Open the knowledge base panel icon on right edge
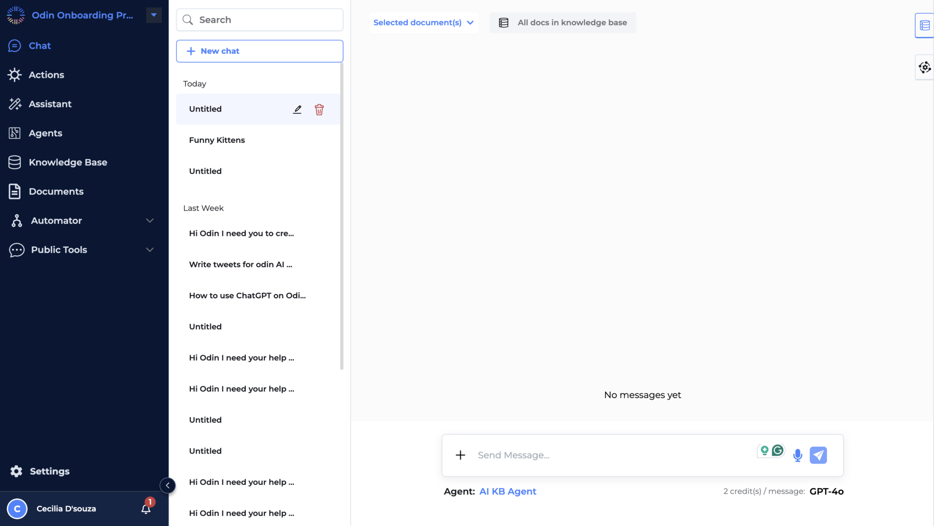This screenshot has height=526, width=934. click(925, 25)
